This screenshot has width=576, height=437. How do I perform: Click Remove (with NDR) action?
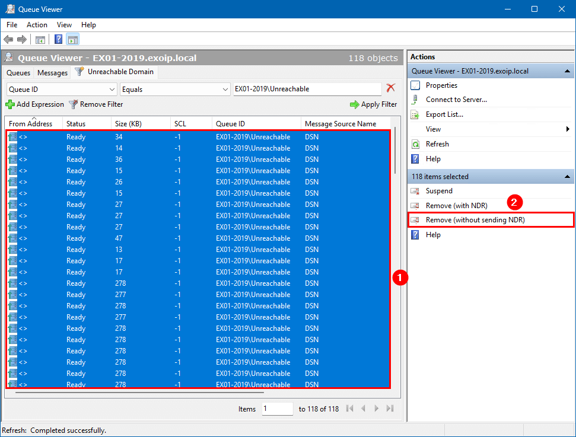click(x=456, y=206)
